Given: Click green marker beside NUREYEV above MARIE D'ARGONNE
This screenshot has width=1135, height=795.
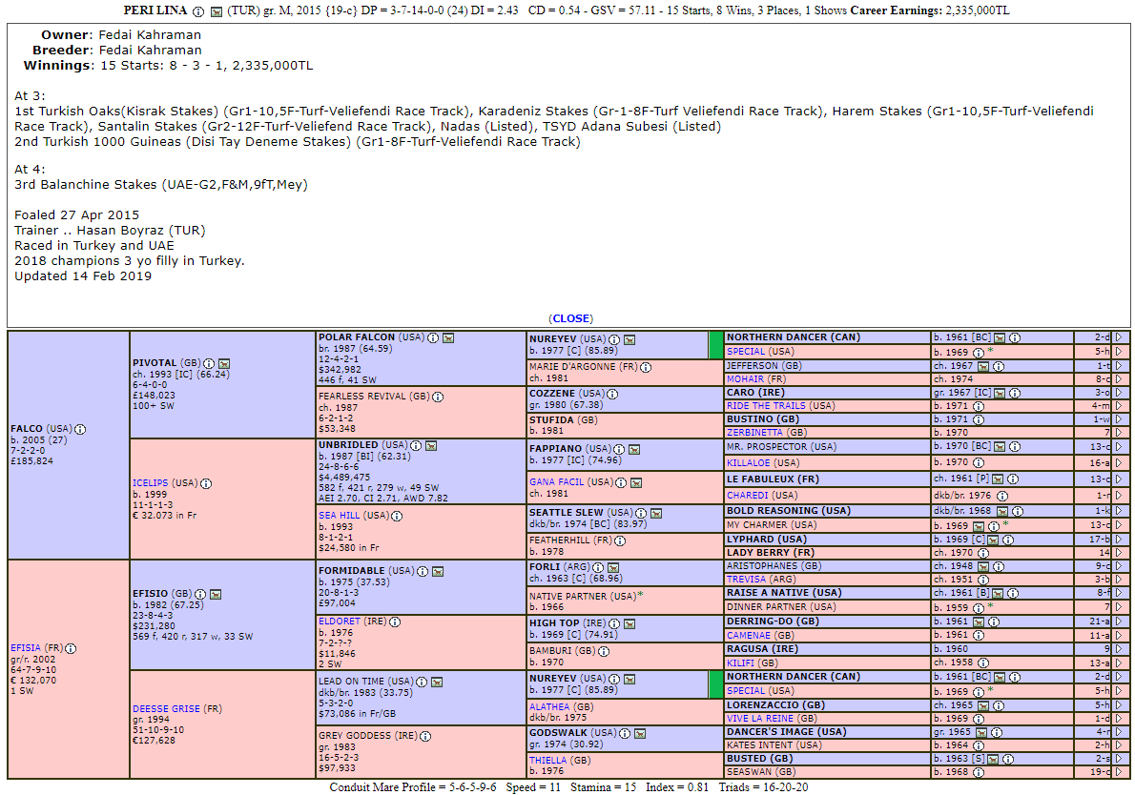Looking at the screenshot, I should tap(716, 344).
